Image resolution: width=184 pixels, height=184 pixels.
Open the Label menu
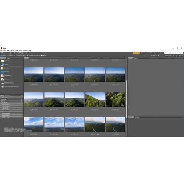tap(16, 51)
